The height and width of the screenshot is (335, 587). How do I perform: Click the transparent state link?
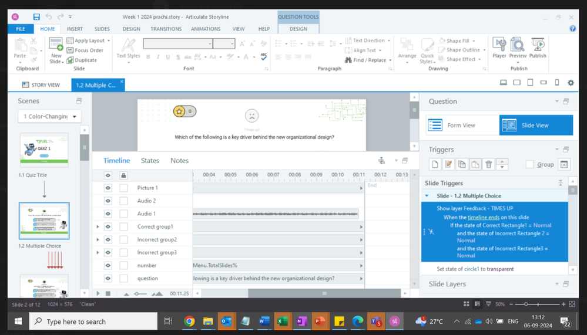(x=500, y=269)
